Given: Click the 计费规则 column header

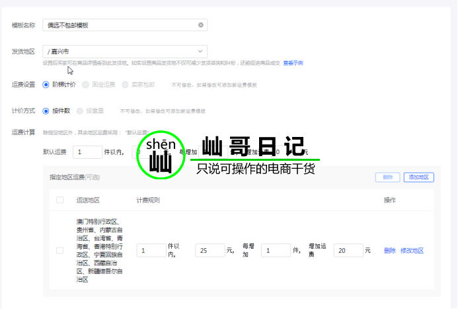Looking at the screenshot, I should click(148, 200).
